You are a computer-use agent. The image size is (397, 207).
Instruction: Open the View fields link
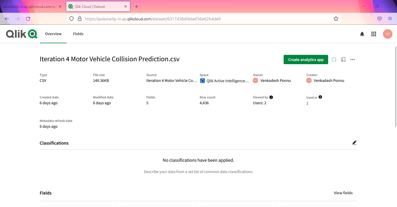click(343, 193)
